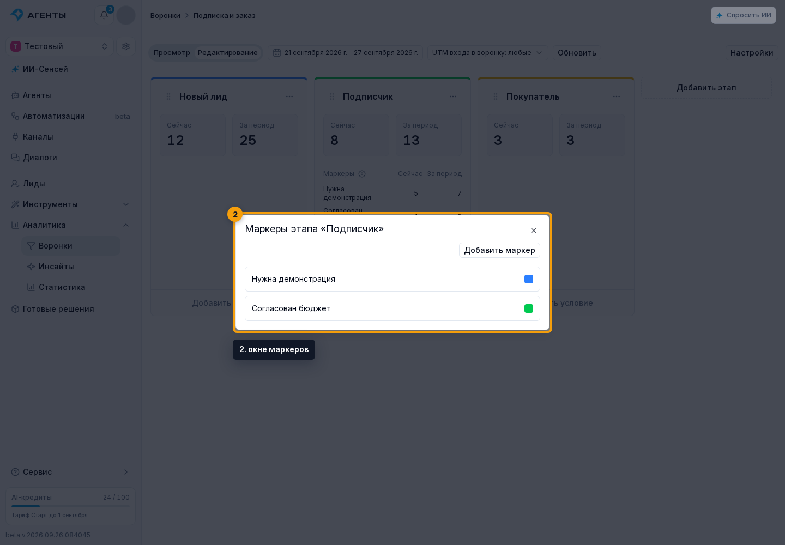Click the Маркеры info icon
This screenshot has height=545, width=785.
362,174
